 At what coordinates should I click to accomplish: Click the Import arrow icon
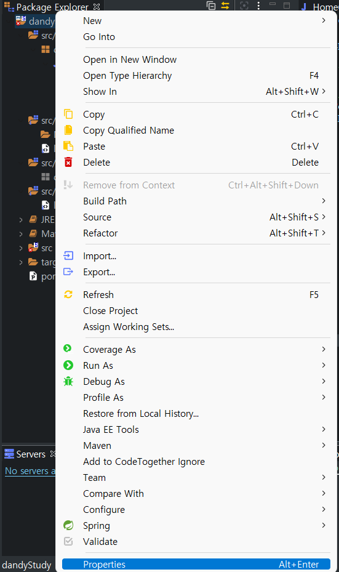coord(68,256)
